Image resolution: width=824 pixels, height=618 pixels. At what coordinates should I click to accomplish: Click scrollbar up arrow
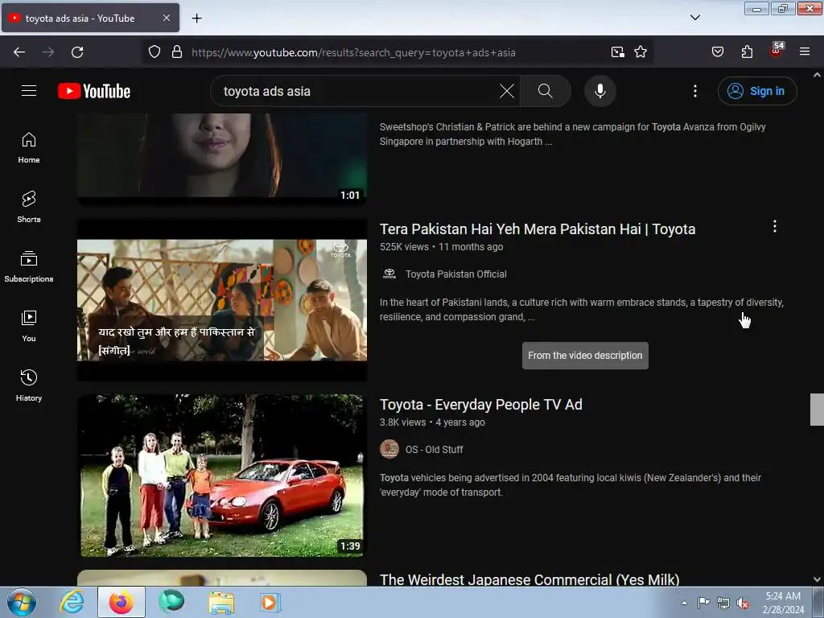(x=817, y=75)
